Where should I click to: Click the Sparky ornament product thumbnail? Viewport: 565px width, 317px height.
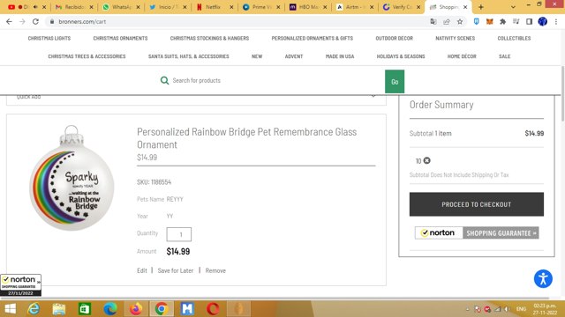point(72,178)
